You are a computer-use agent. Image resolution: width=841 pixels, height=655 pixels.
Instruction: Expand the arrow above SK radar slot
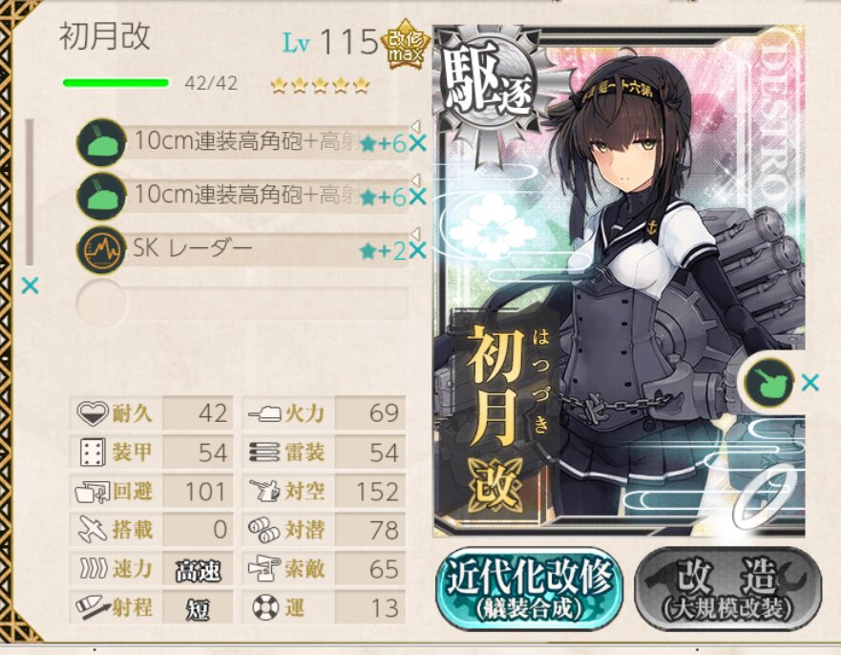[x=415, y=233]
